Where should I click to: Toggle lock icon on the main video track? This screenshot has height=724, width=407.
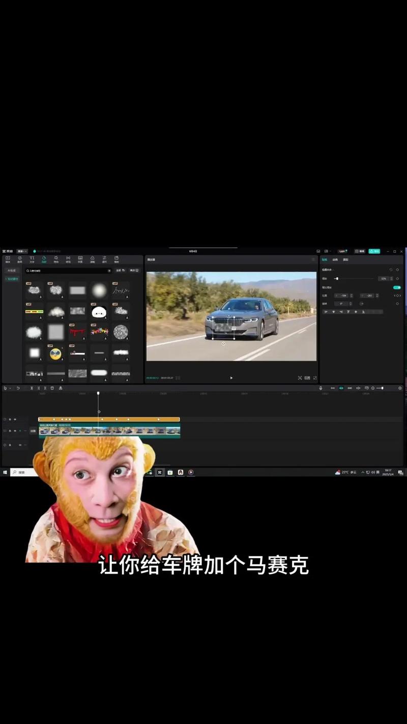[10, 431]
